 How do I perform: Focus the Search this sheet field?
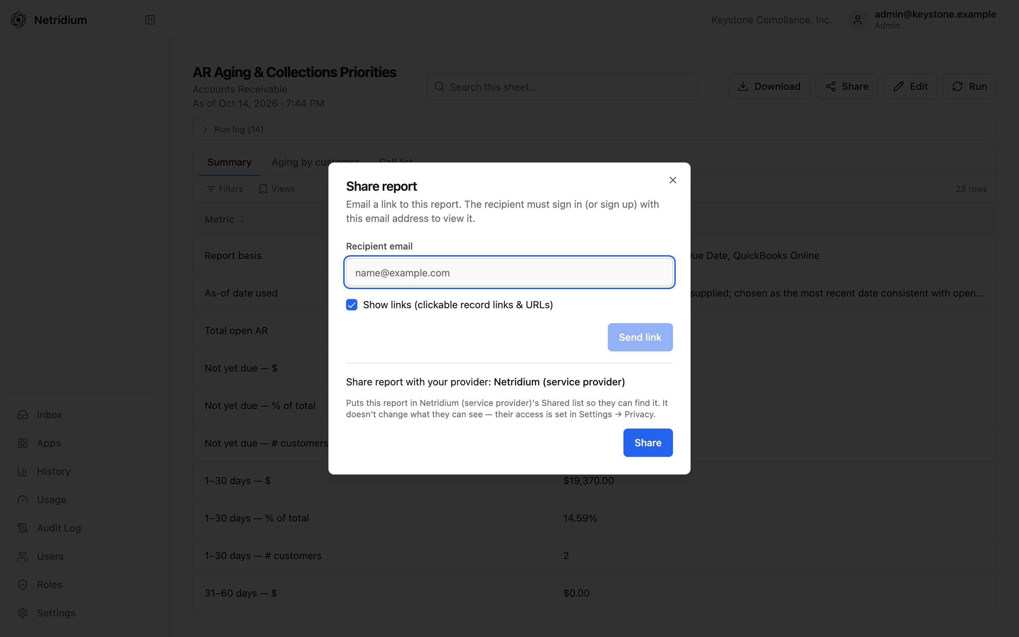tap(563, 87)
